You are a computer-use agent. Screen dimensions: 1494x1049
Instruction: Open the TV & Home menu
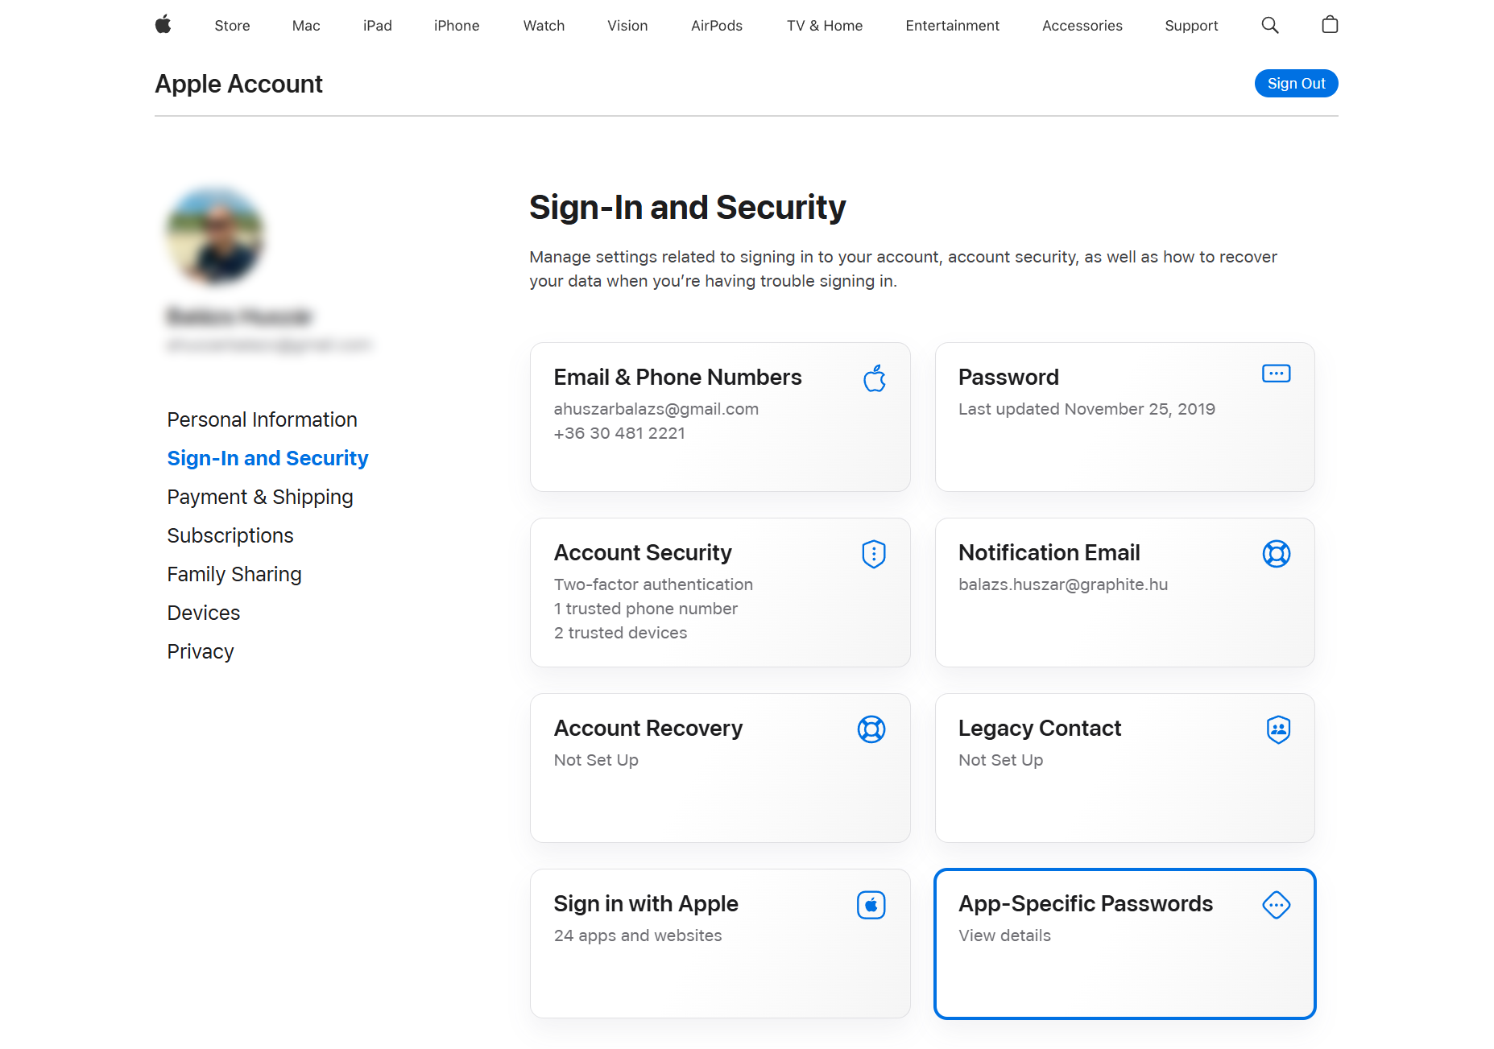(x=825, y=26)
